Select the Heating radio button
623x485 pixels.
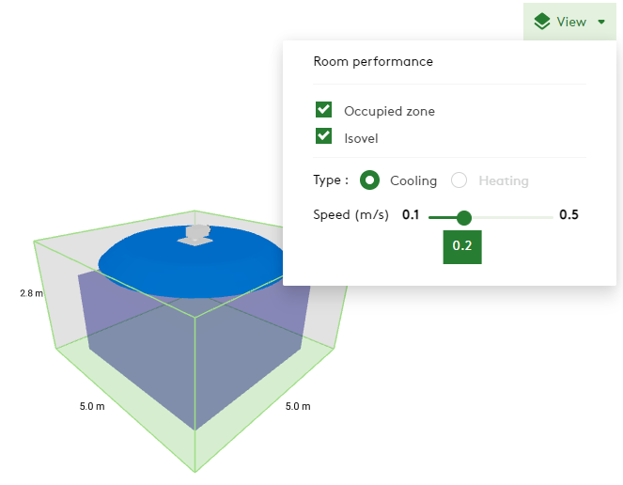pyautogui.click(x=459, y=180)
